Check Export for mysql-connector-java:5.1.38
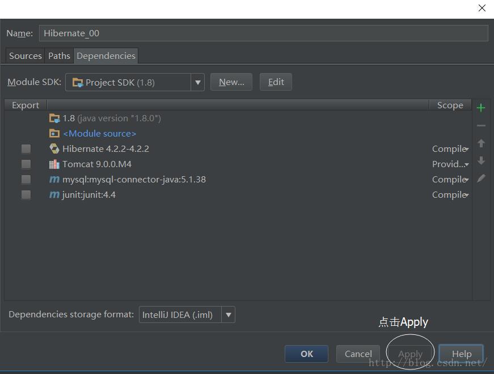Image resolution: width=494 pixels, height=374 pixels. (26, 180)
